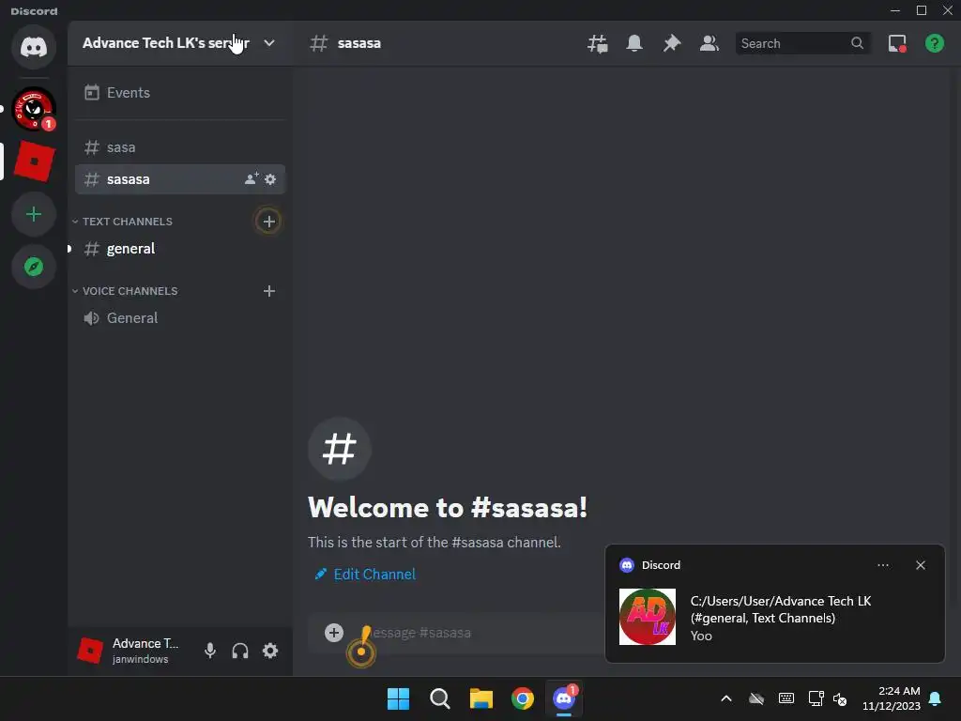This screenshot has width=961, height=721.
Task: Open the Windows notification bell
Action: 936,698
